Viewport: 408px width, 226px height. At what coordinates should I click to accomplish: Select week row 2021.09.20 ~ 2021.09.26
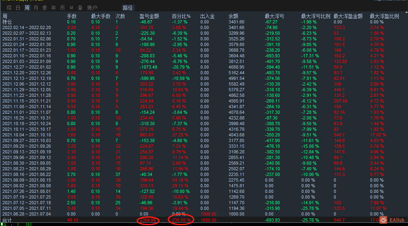coord(204,146)
